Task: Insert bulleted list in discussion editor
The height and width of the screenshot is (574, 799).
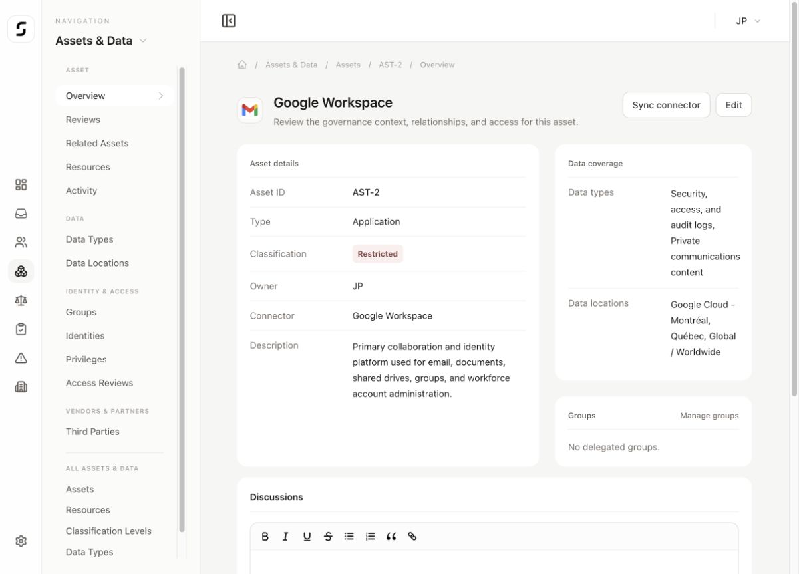Action: [x=349, y=536]
